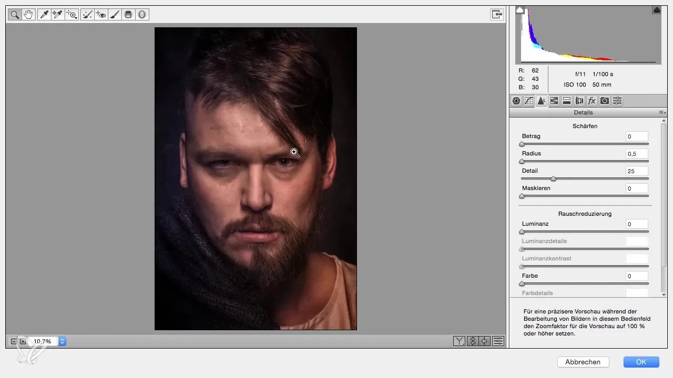673x378 pixels.
Task: Click the portrait preview image
Action: tap(256, 178)
